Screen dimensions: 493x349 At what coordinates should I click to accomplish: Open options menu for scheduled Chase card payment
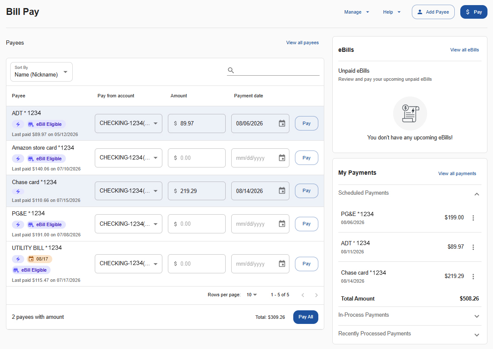[x=473, y=276]
